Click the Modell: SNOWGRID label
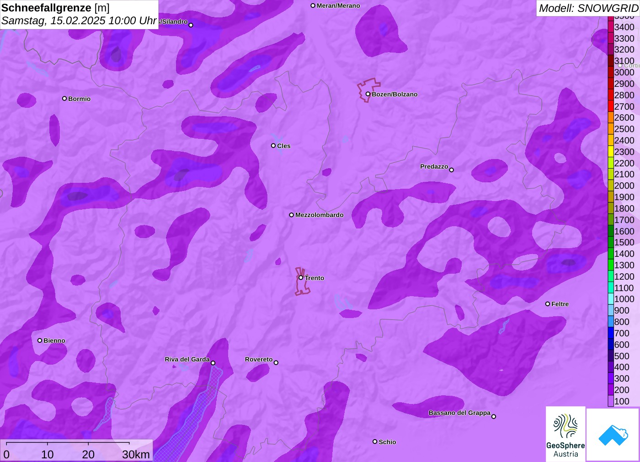640x462 pixels. click(x=588, y=8)
